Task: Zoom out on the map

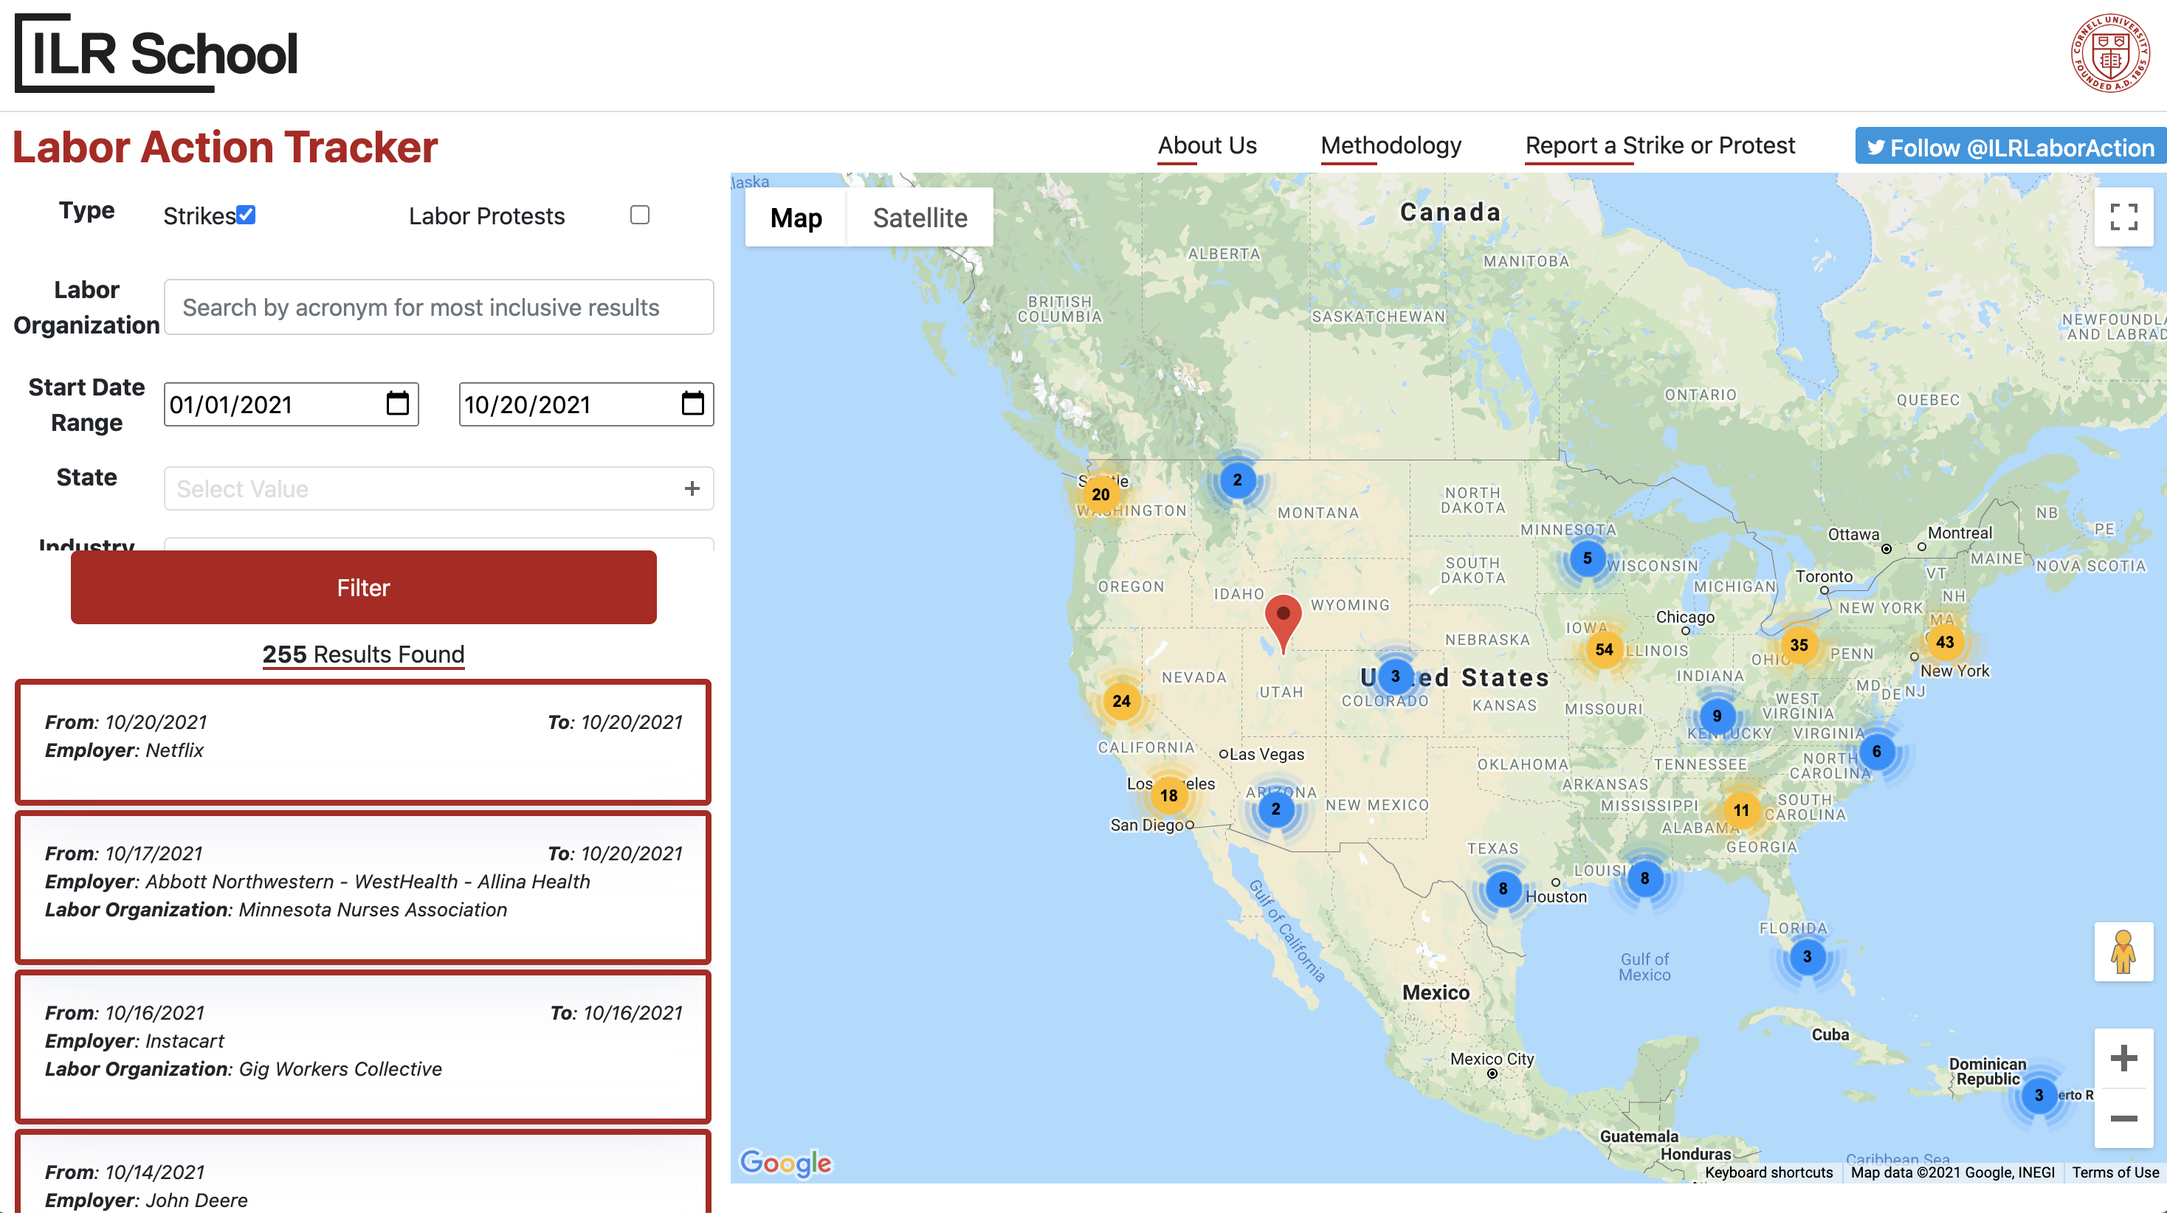Action: coord(2123,1118)
